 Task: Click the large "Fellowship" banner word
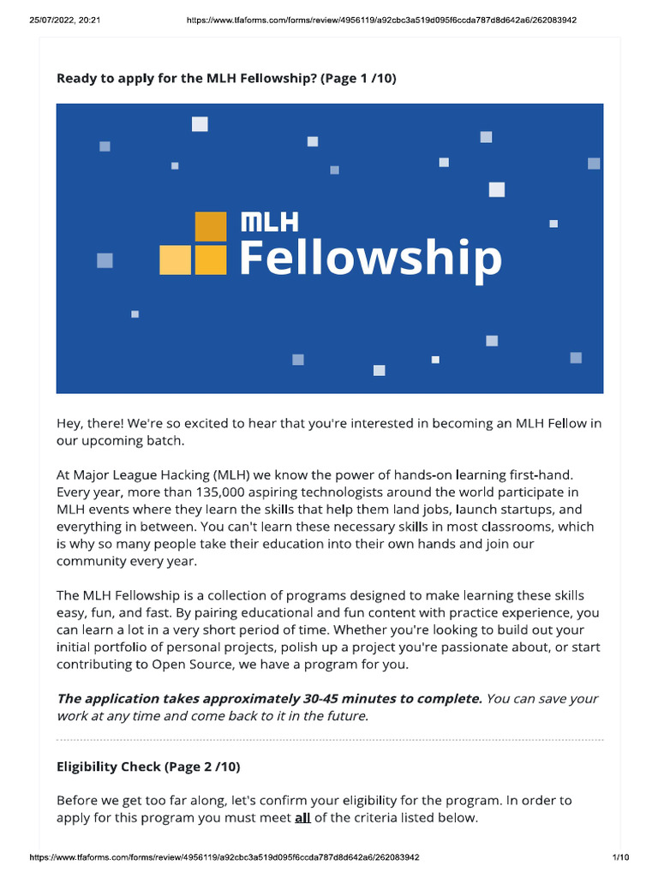pyautogui.click(x=370, y=258)
